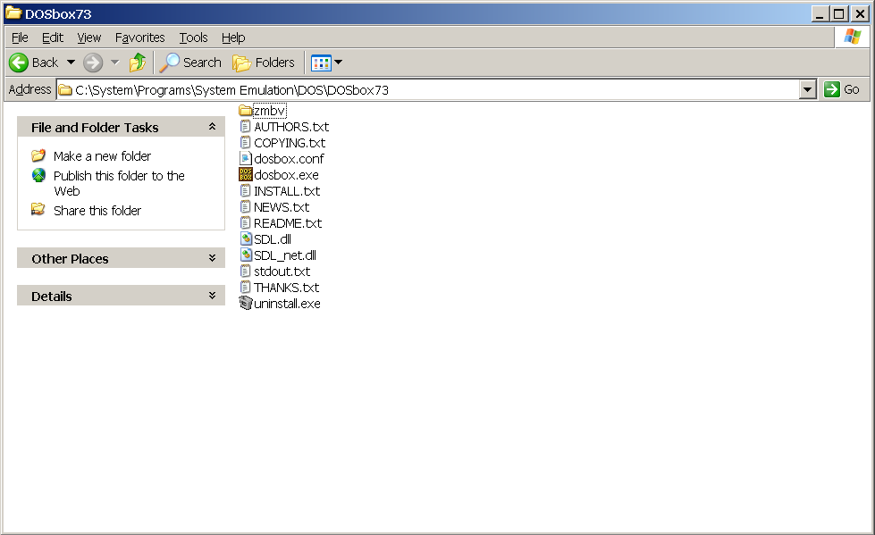The width and height of the screenshot is (875, 535).
Task: Click the Forward arrow icon
Action: click(x=93, y=63)
